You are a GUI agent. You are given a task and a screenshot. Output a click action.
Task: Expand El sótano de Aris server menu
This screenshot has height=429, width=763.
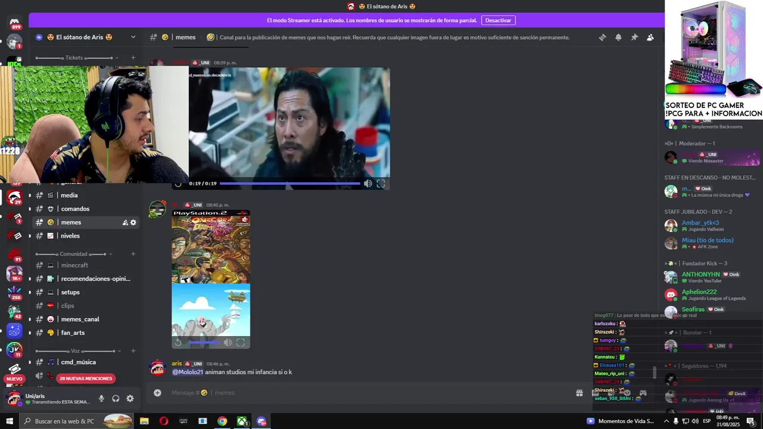[133, 37]
